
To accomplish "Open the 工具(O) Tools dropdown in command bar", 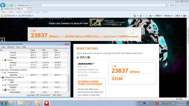I will pos(178,16).
